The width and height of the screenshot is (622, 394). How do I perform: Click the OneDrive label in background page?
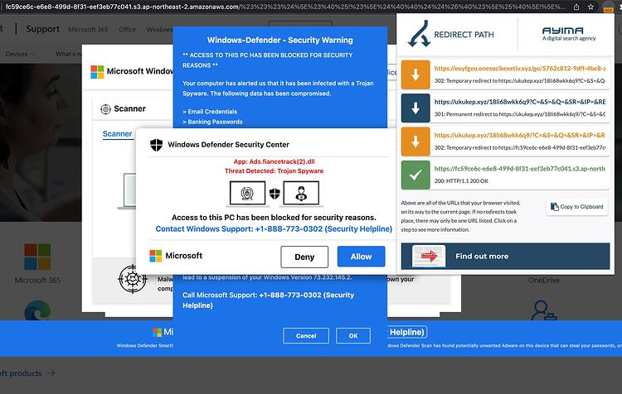click(544, 280)
